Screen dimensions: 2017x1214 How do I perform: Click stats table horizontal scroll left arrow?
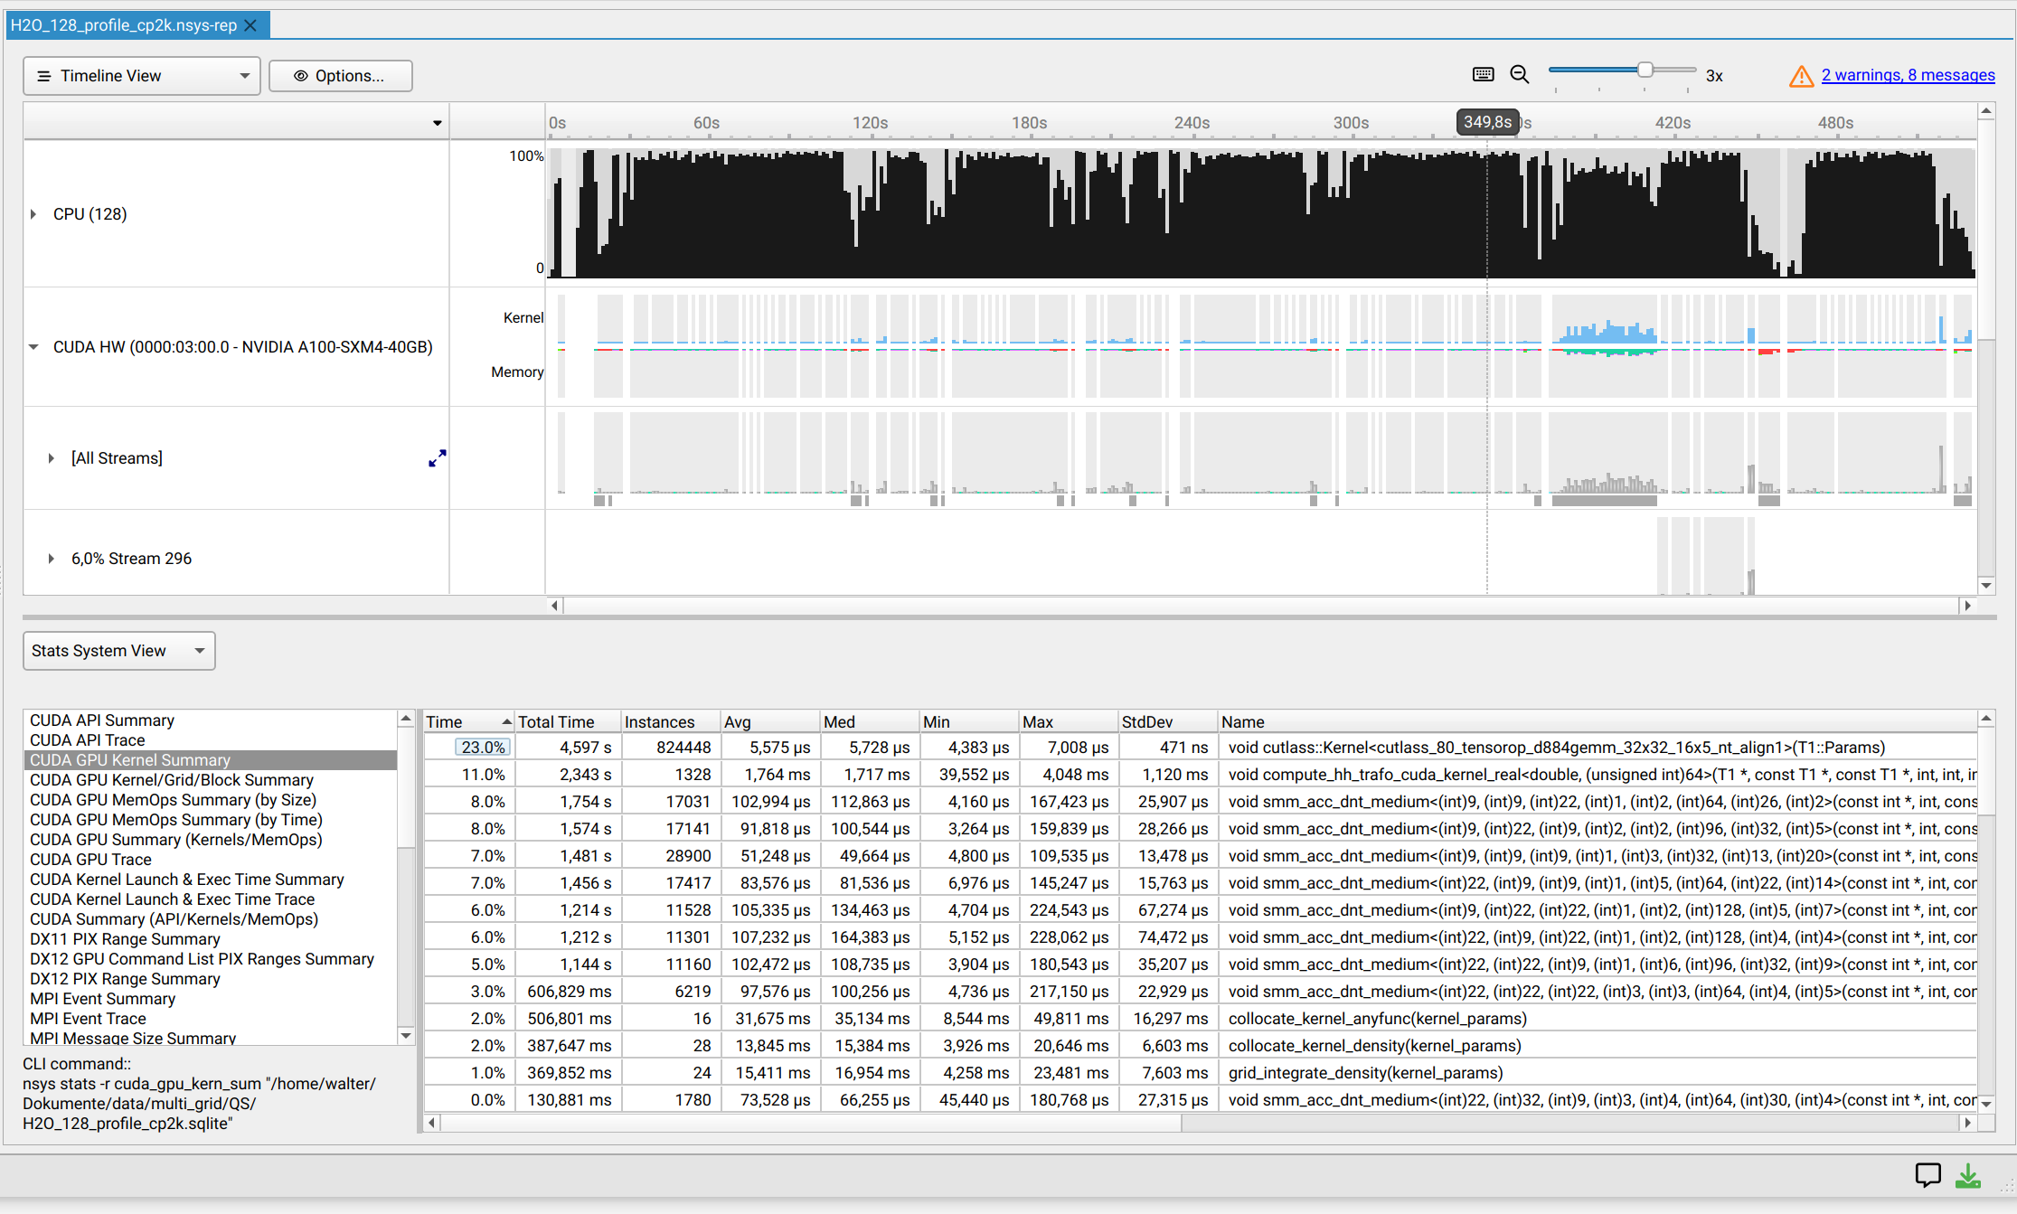click(x=432, y=1123)
